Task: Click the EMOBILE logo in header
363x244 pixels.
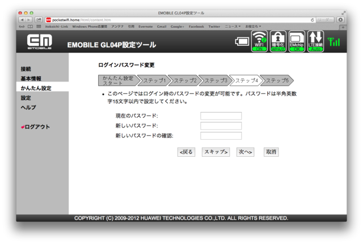Action: click(40, 41)
